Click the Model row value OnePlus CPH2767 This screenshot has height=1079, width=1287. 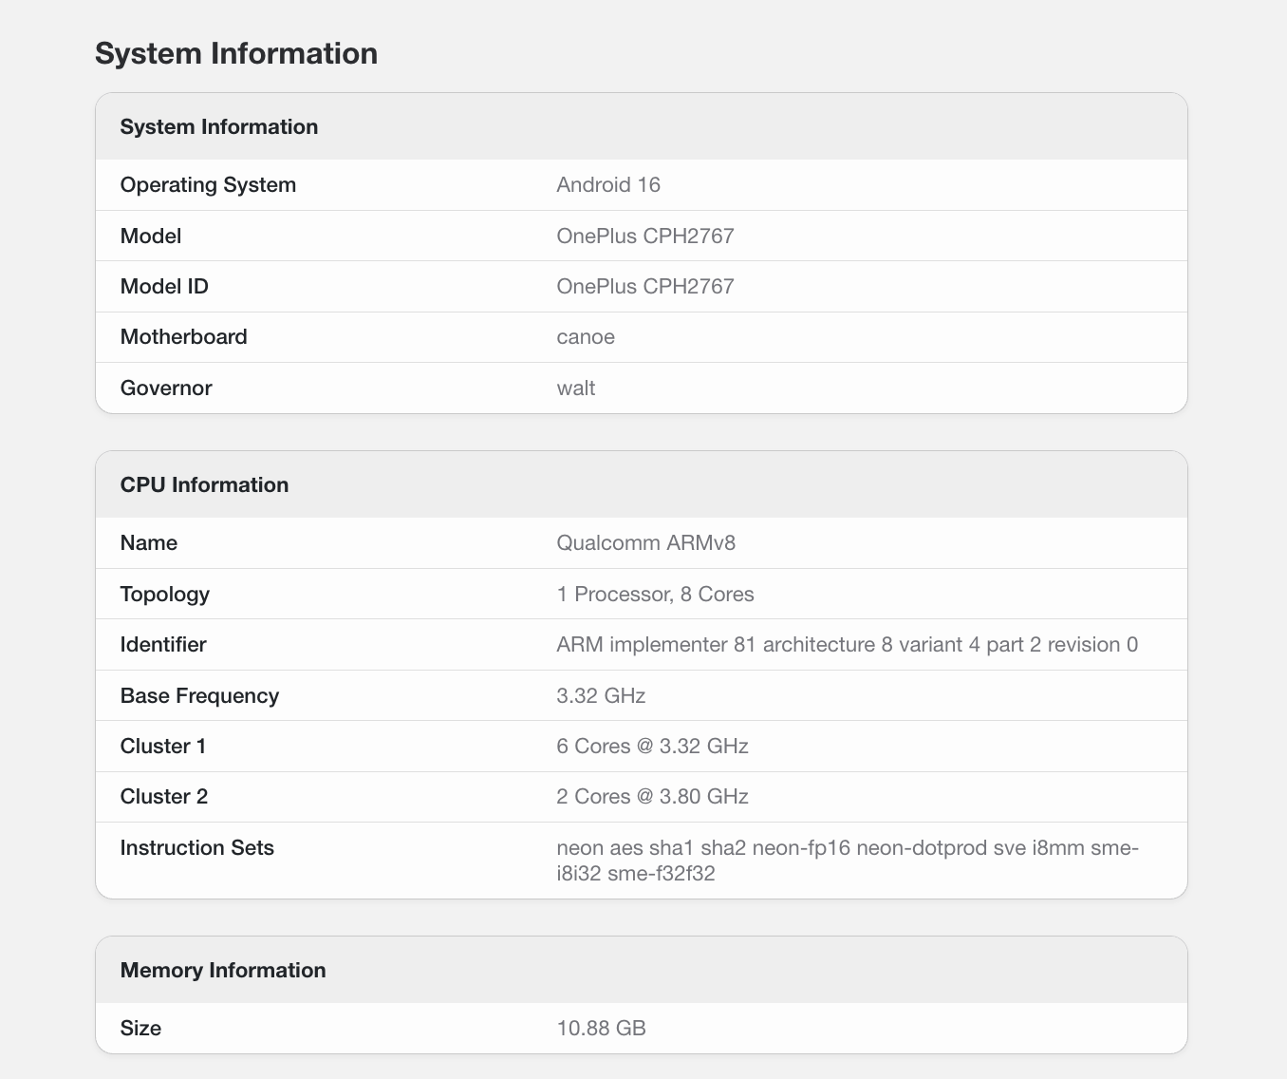pos(645,237)
